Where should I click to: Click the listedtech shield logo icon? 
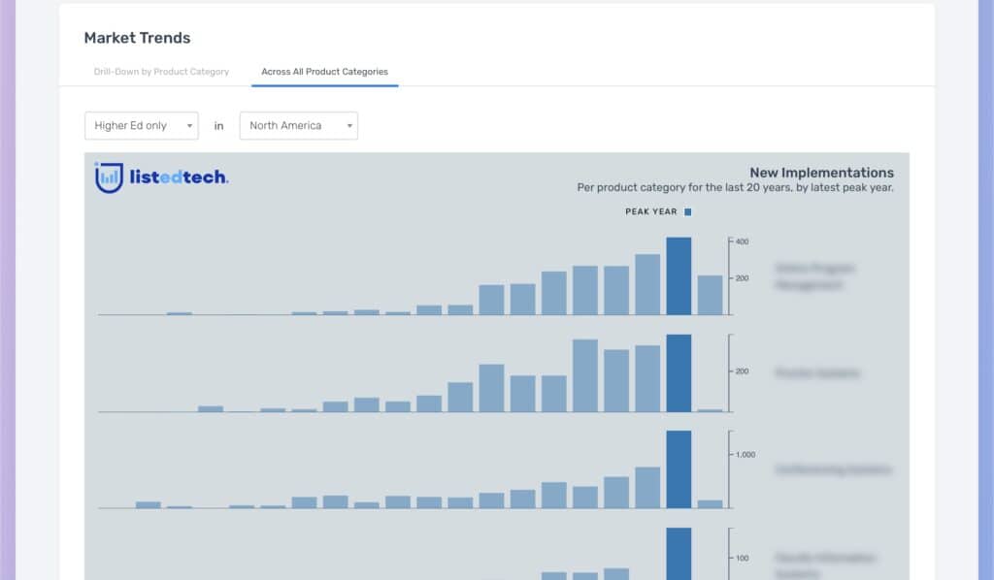click(x=109, y=177)
